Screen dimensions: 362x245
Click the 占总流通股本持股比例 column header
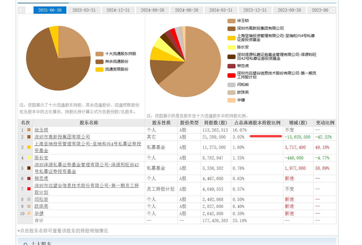click(257, 123)
